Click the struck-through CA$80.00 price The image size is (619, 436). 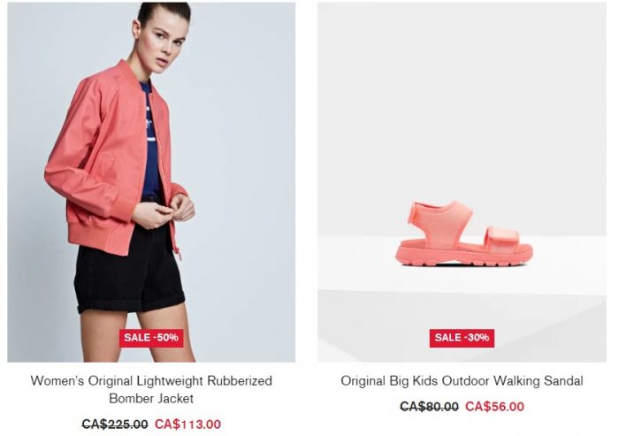[x=429, y=407]
